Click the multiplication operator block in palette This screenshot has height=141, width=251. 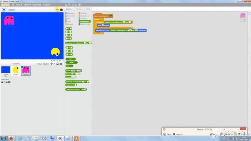click(x=69, y=35)
